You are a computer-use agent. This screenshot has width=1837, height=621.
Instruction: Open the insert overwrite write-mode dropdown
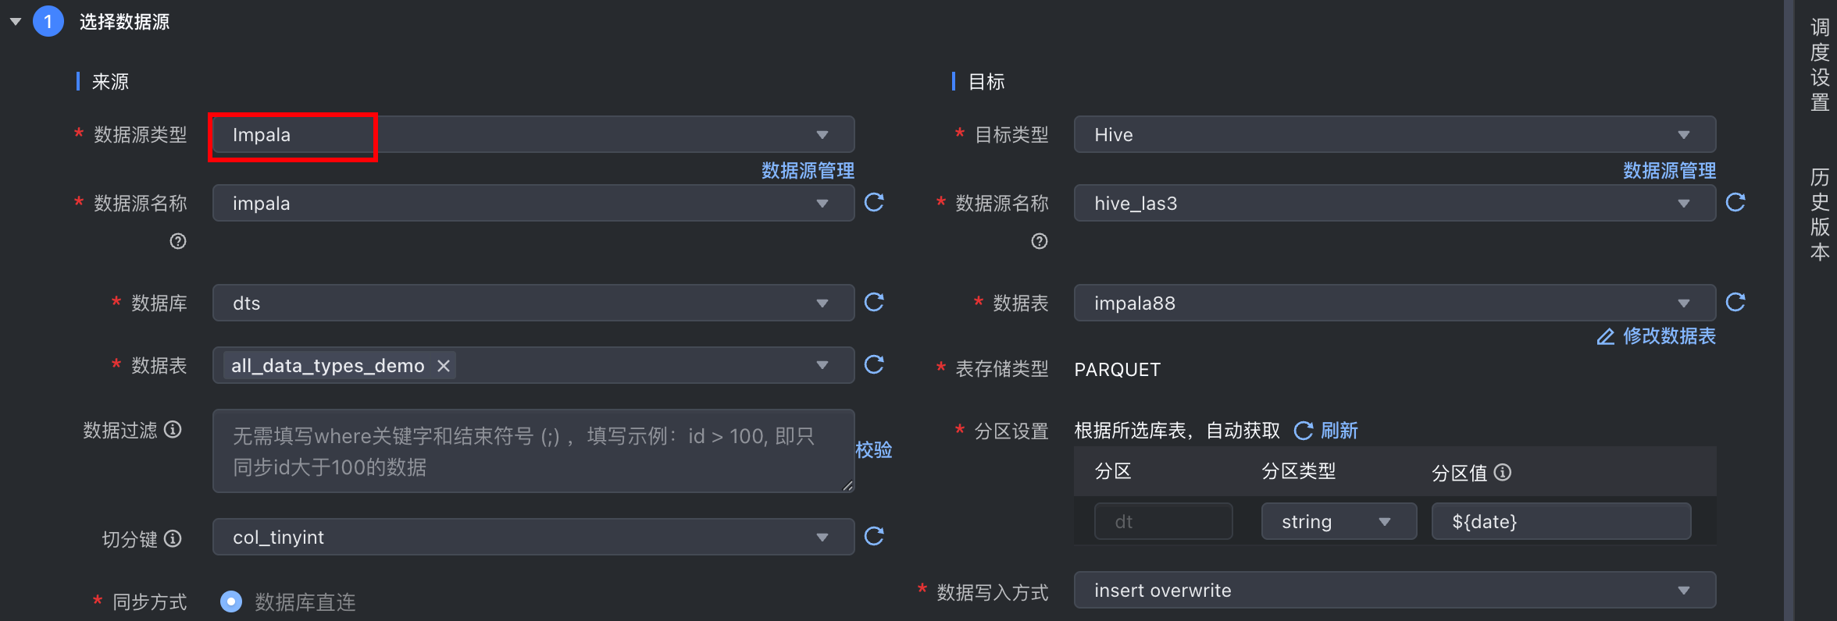pyautogui.click(x=1394, y=591)
